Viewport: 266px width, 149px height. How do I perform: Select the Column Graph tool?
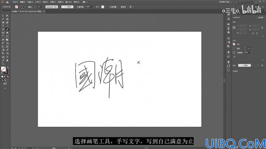[3, 57]
